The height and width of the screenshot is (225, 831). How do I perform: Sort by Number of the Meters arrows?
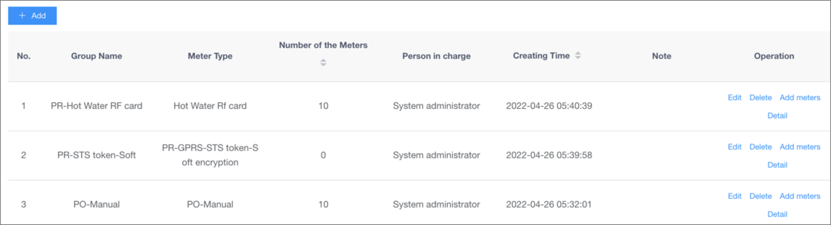(x=323, y=62)
